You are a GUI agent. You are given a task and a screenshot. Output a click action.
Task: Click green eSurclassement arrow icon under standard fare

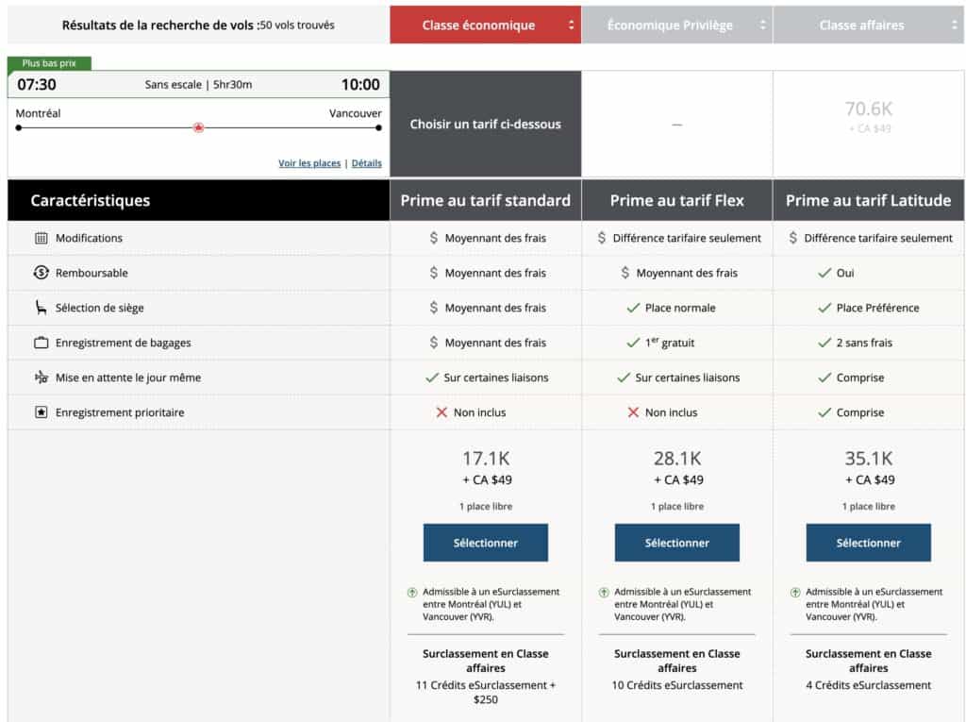tap(412, 593)
